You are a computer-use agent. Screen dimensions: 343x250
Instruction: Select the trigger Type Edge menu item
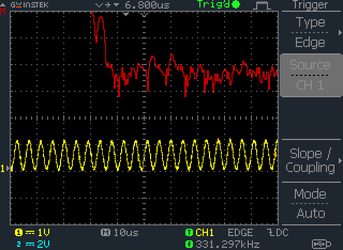pyautogui.click(x=310, y=33)
